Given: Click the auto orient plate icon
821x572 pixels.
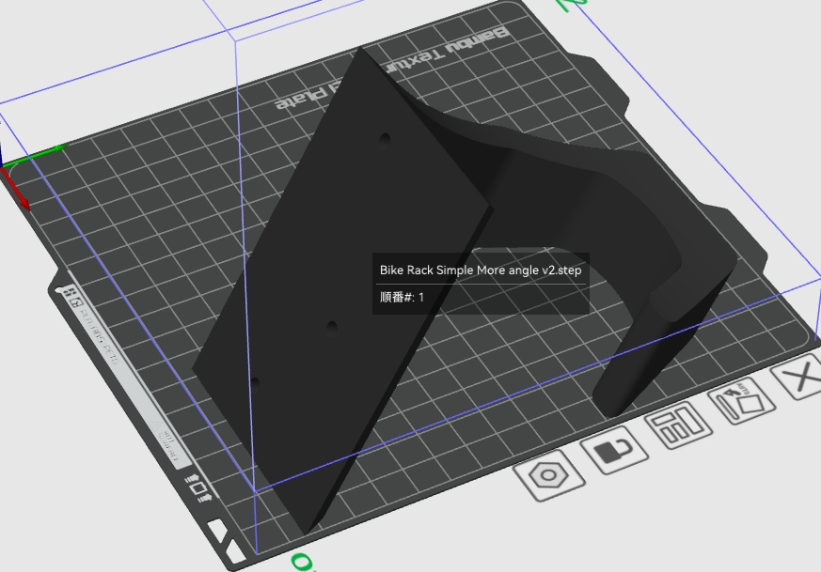Looking at the screenshot, I should (x=741, y=400).
